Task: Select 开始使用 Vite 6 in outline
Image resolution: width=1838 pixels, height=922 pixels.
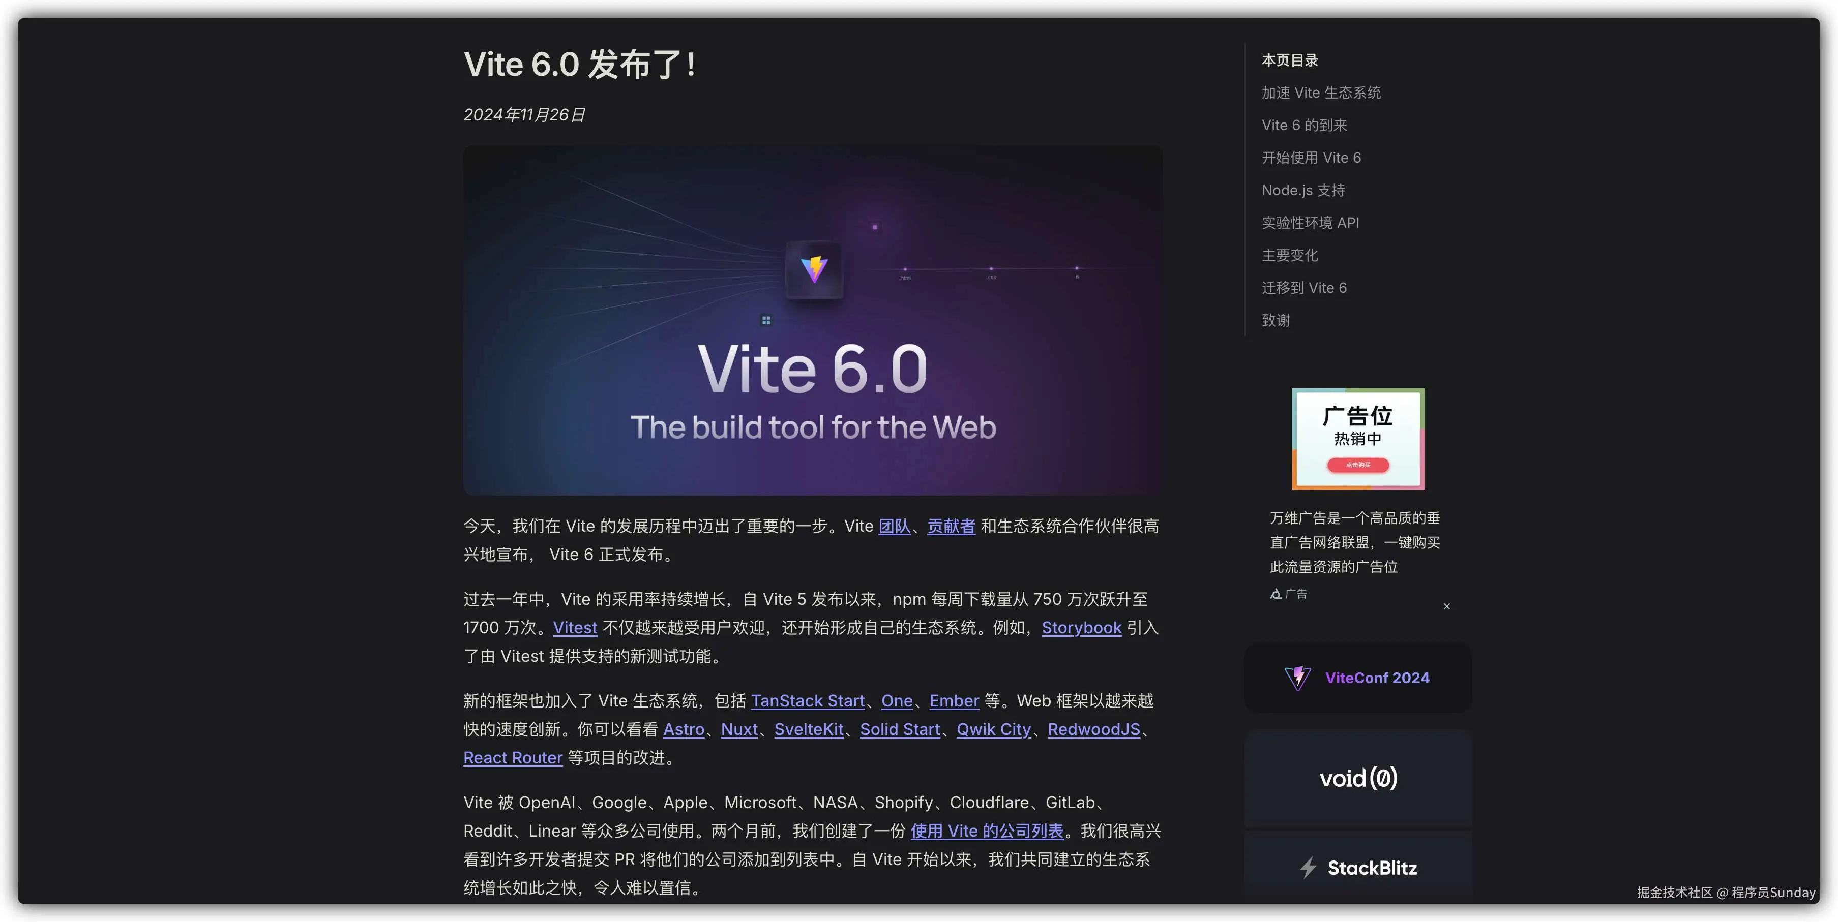Action: tap(1312, 158)
